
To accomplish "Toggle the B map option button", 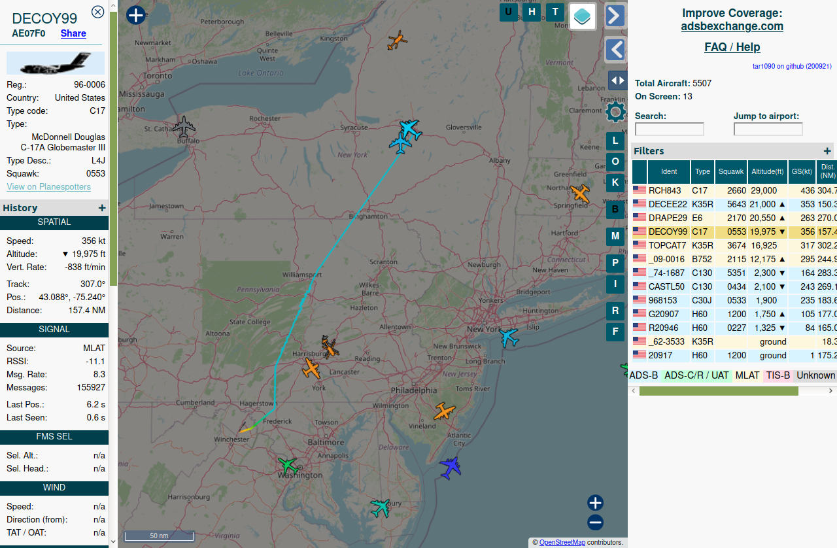I will tap(615, 209).
